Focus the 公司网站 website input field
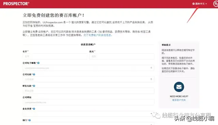Image resolution: width=218 pixels, height=125 pixels. (x=89, y=102)
